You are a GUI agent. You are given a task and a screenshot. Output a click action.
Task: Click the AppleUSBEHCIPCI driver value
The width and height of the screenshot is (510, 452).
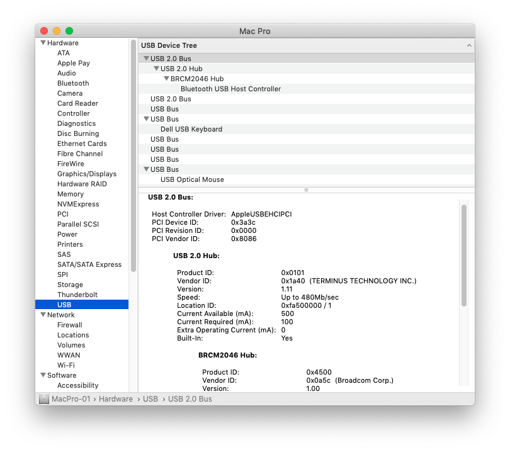(261, 214)
